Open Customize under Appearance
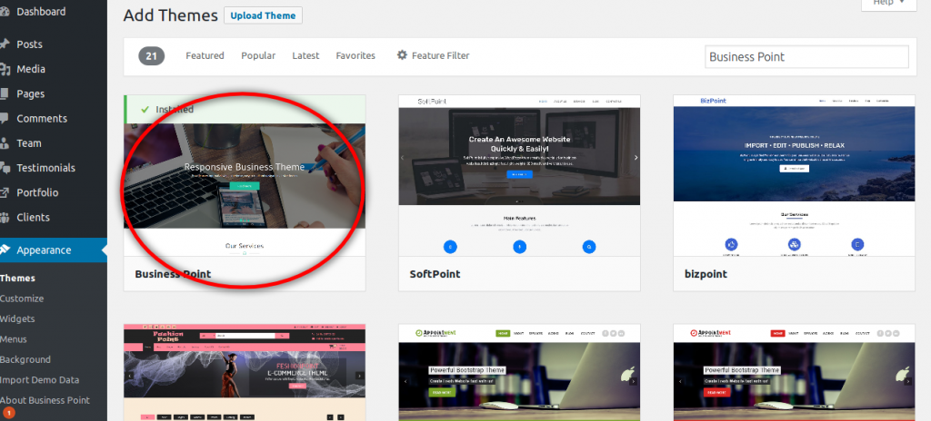Screen dimensions: 931x421 pos(22,299)
